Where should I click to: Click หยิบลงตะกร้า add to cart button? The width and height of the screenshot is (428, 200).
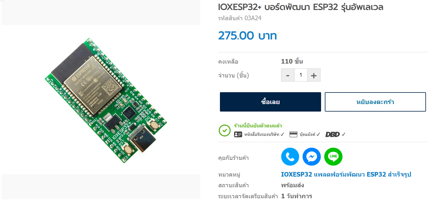point(375,102)
